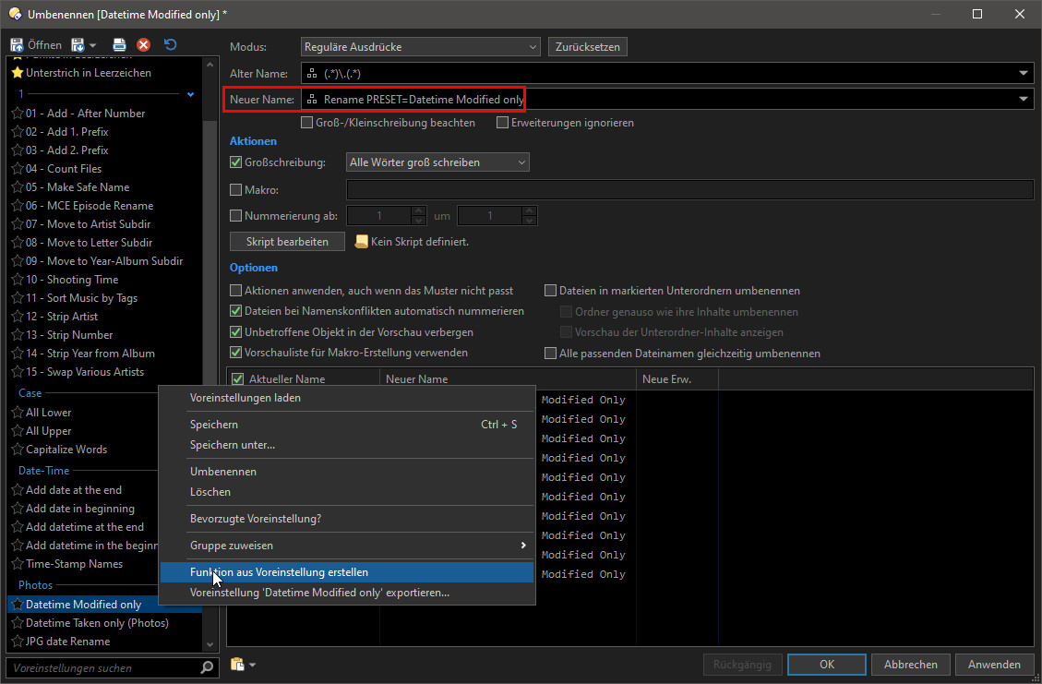Select Speichern unter... in the context menu
Viewport: 1042px width, 684px height.
tap(347, 445)
